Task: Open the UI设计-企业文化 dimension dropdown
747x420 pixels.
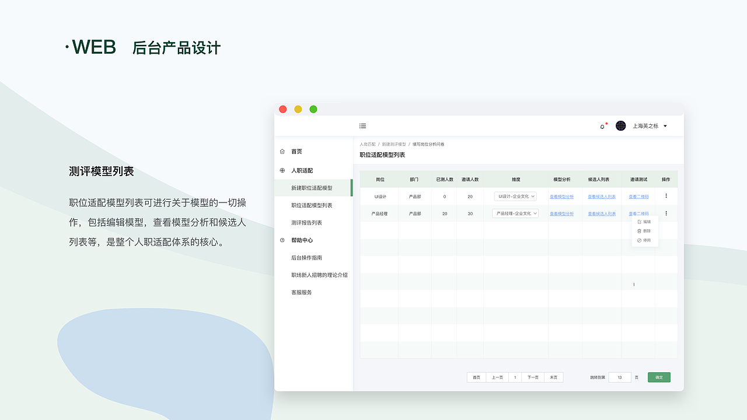Action: pos(515,197)
